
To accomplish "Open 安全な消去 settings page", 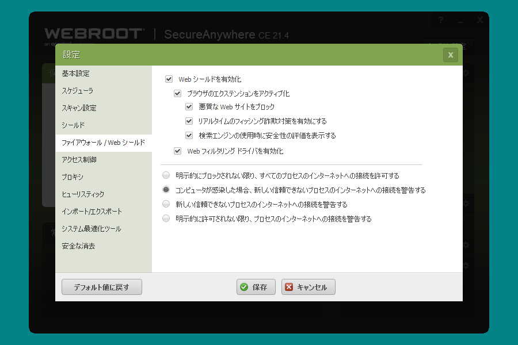I will tap(104, 246).
